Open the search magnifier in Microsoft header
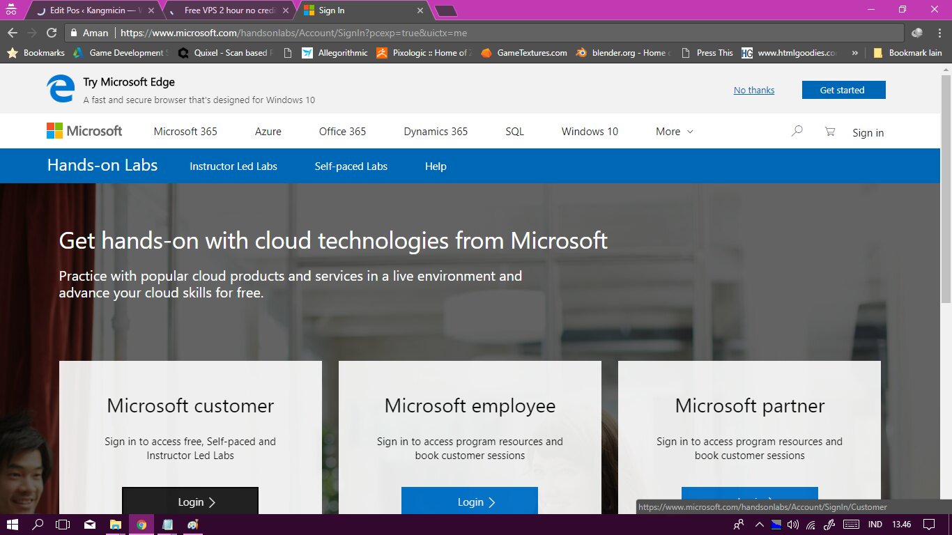 (x=797, y=131)
